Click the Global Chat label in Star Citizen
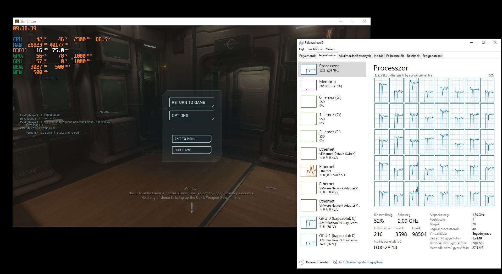This screenshot has height=274, width=502. pos(105,112)
